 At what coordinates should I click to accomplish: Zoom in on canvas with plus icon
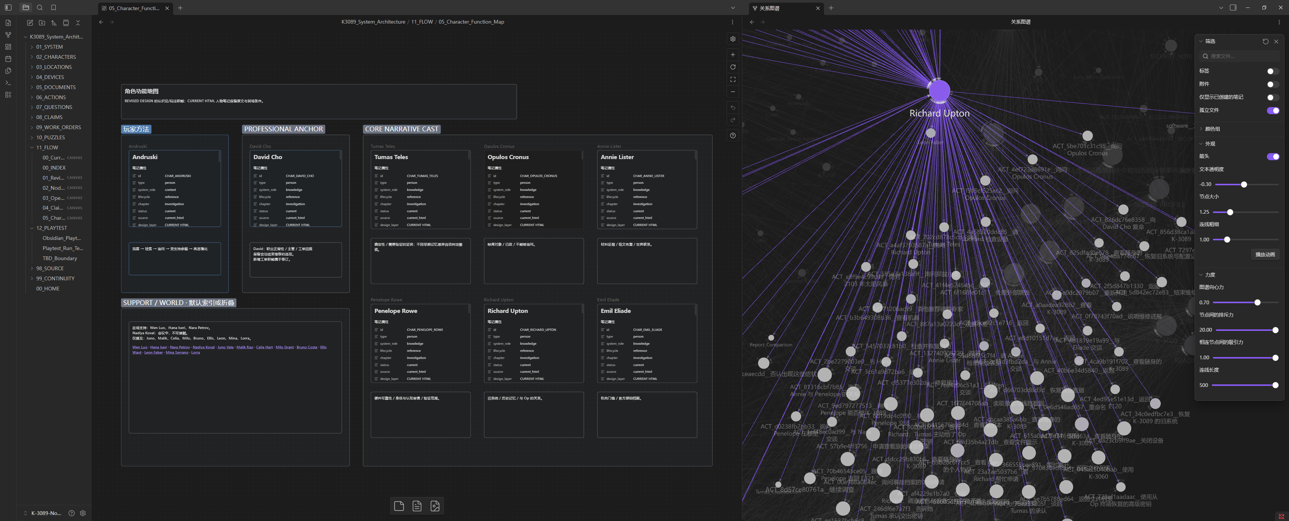click(733, 55)
